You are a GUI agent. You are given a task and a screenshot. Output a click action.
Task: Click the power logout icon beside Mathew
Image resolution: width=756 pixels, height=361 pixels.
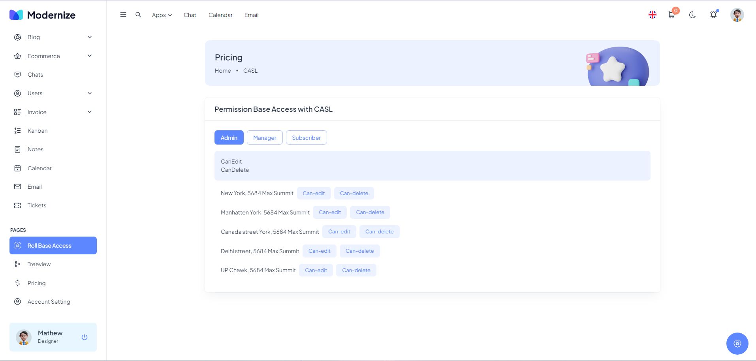click(85, 337)
